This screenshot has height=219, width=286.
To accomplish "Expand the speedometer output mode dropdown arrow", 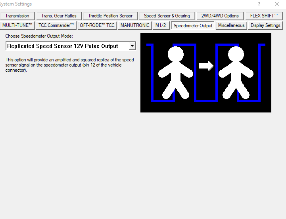I will [x=132, y=46].
